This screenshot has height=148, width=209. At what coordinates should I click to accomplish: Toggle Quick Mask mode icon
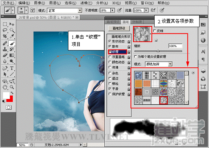pyautogui.click(x=9, y=107)
